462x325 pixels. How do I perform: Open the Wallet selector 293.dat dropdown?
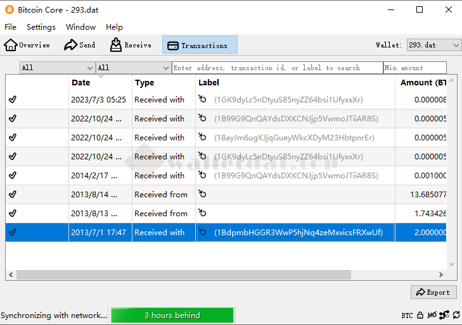[433, 45]
